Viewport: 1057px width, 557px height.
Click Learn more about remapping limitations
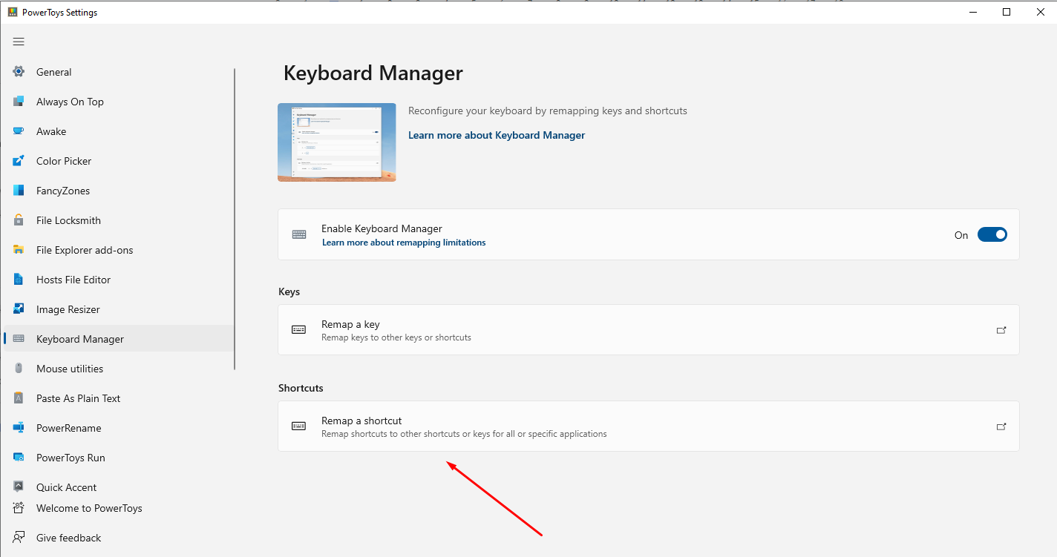click(x=404, y=243)
